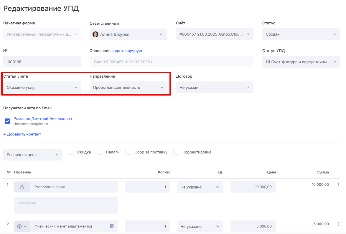Viewport: 346px width, 234px height.
Task: Open the Направление dropdown showing Проектная деятельность
Action: pyautogui.click(x=128, y=87)
